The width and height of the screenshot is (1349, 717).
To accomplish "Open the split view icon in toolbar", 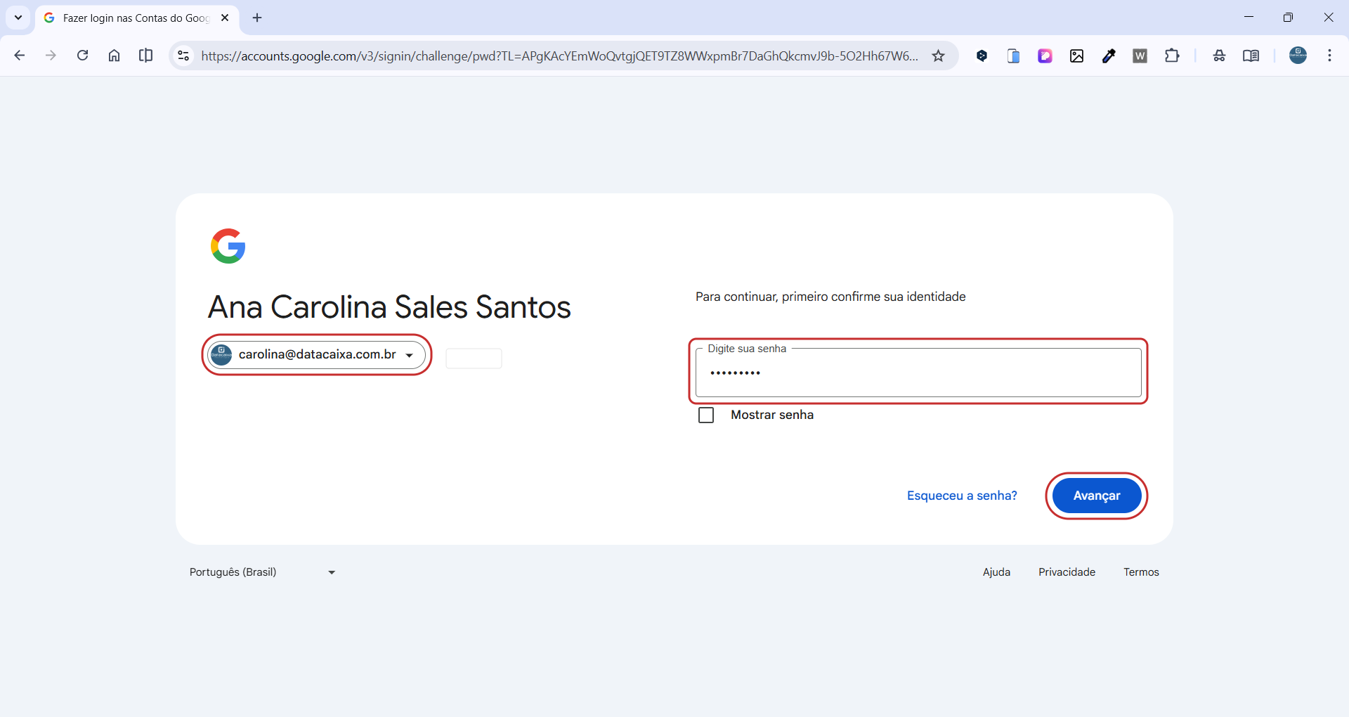I will [145, 56].
